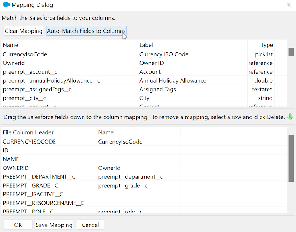Image resolution: width=296 pixels, height=232 pixels.
Task: Select the OWNERID mapping row
Action: point(16,168)
